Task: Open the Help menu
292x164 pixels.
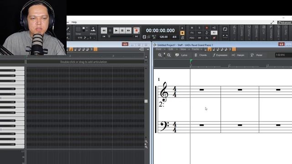Action: tap(74, 22)
